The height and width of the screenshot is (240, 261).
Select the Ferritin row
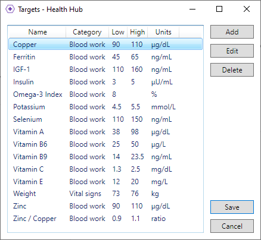coord(105,57)
